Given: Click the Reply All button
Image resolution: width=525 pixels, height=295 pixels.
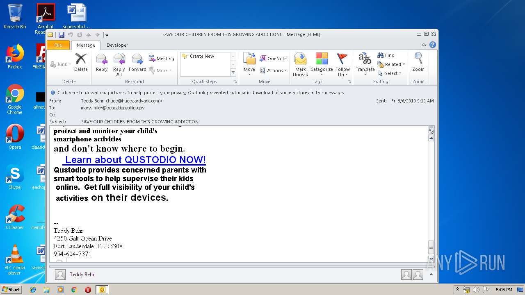Looking at the screenshot, I should coord(119,65).
